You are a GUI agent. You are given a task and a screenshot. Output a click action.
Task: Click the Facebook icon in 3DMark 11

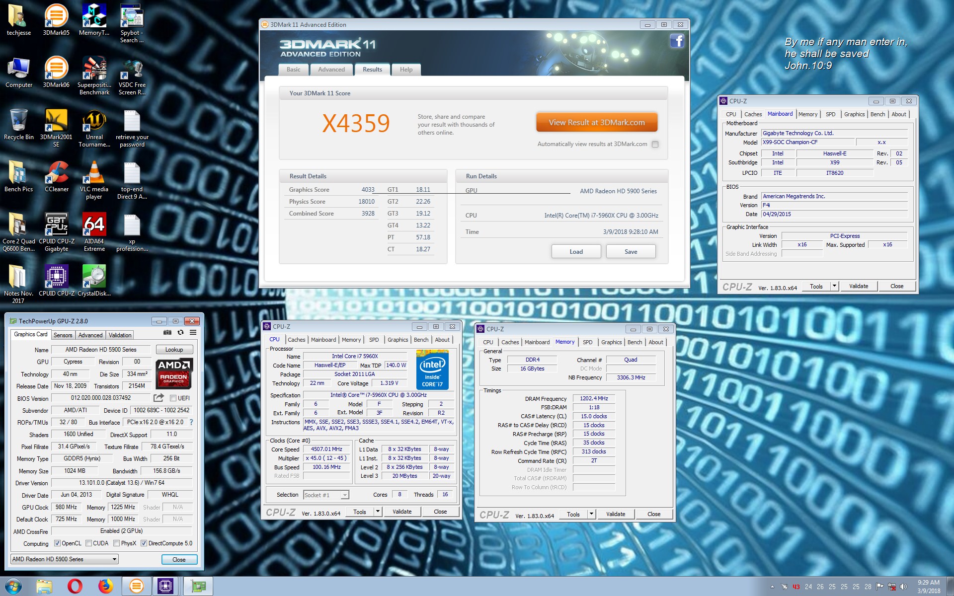coord(677,41)
